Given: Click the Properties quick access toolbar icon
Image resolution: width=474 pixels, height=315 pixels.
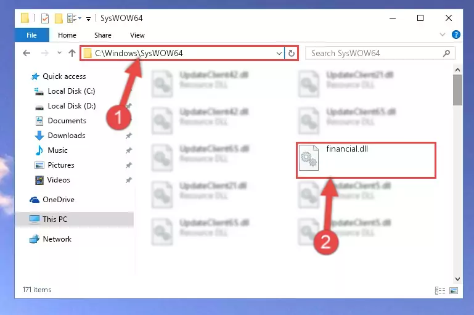Looking at the screenshot, I should tap(45, 18).
